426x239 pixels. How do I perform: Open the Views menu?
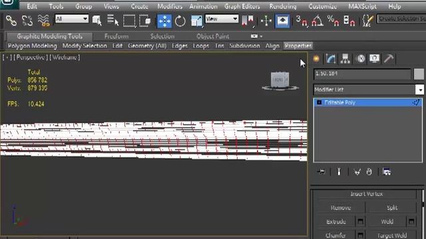click(x=111, y=6)
